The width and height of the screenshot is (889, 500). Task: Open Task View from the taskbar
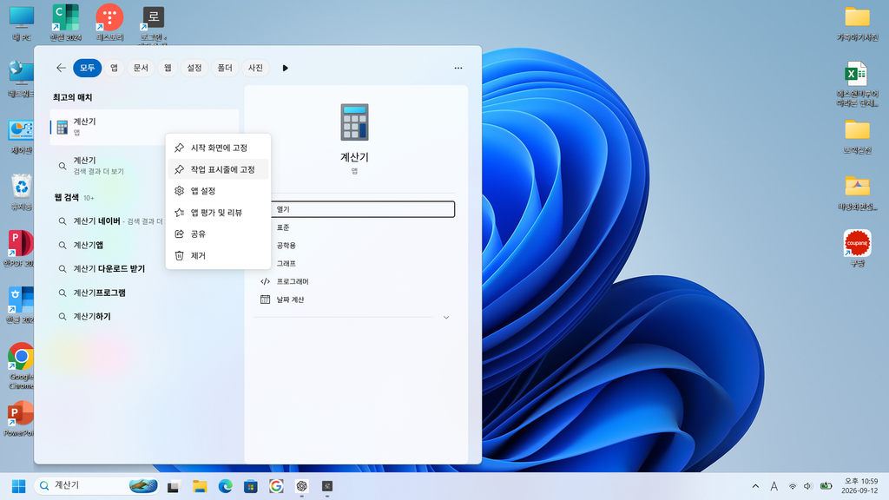pos(174,486)
